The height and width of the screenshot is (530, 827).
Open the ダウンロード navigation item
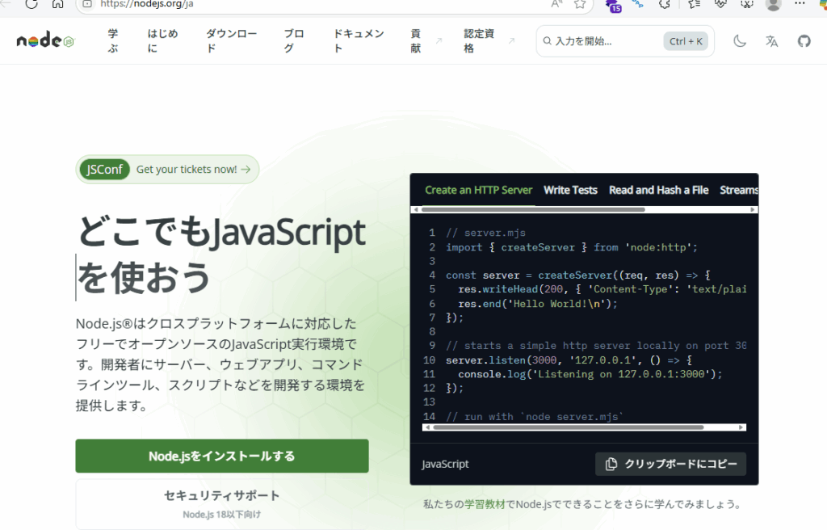pyautogui.click(x=231, y=40)
